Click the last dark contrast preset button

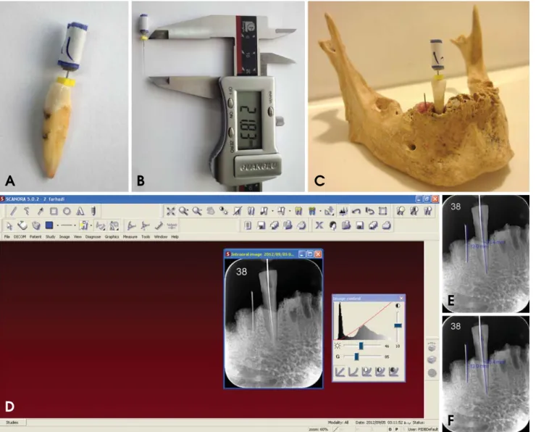393,371
